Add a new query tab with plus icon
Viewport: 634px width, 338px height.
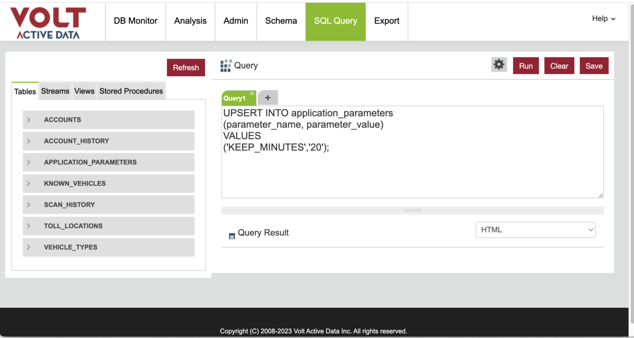(x=268, y=97)
